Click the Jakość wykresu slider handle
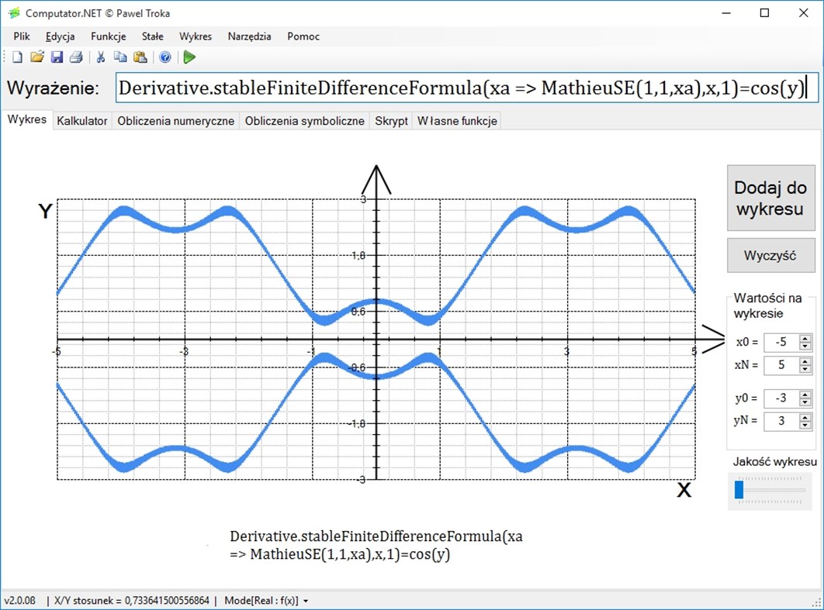 pos(739,490)
